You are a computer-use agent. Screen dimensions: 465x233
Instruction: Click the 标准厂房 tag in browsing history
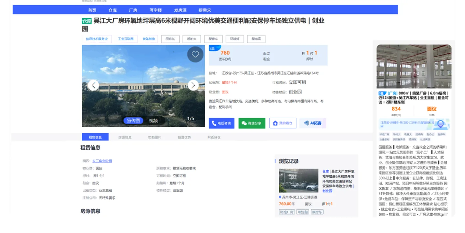(x=287, y=212)
